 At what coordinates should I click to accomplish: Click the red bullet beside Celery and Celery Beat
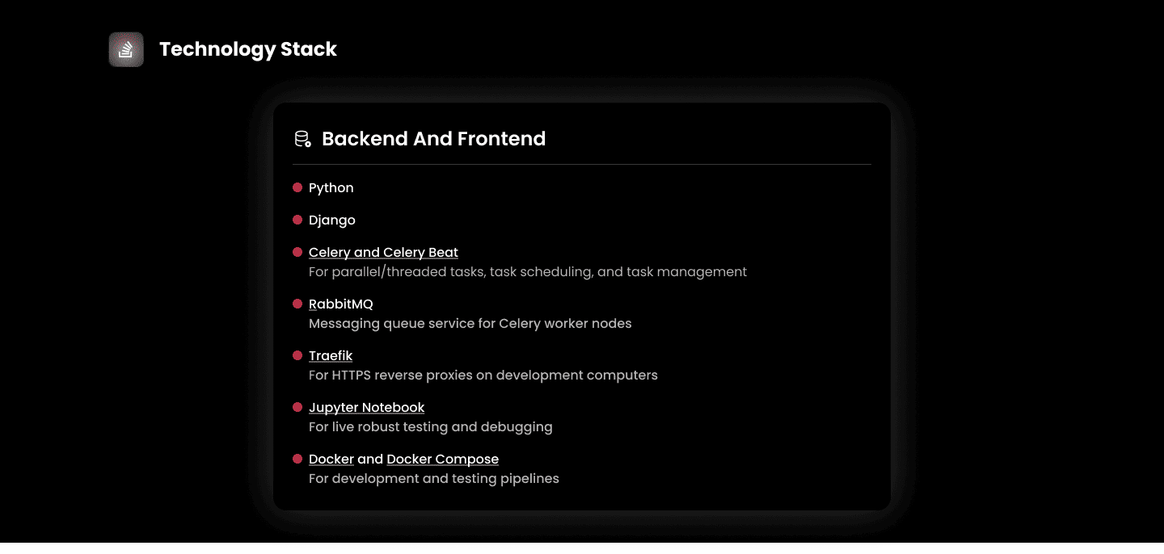297,252
